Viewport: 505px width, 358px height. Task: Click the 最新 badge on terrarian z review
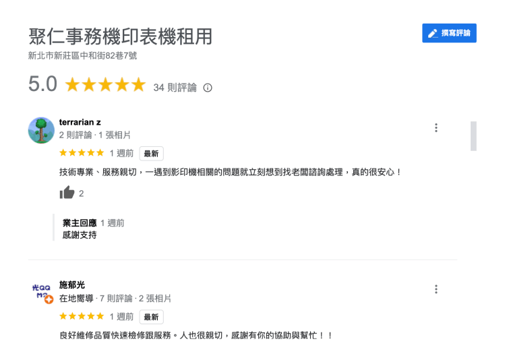(x=151, y=154)
